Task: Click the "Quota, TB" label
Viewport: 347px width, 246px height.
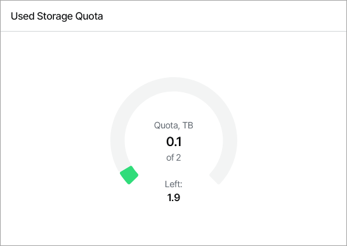Action: (x=174, y=125)
